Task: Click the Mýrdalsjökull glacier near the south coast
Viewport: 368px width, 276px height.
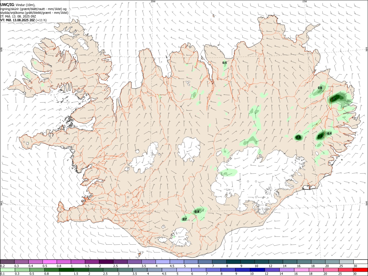Action: point(181,237)
